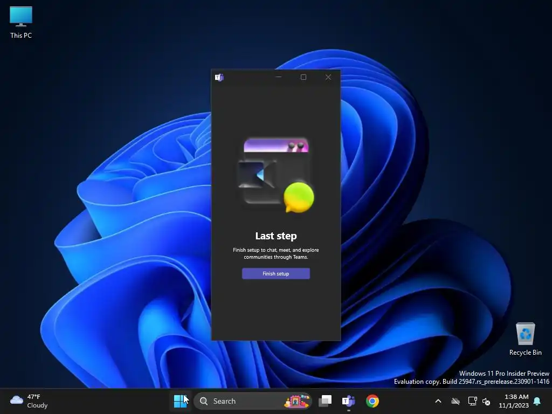Screen dimensions: 552x414
Task: Close the Teams setup window
Action: coord(328,77)
